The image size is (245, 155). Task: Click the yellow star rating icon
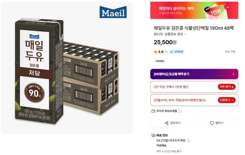[155, 52]
